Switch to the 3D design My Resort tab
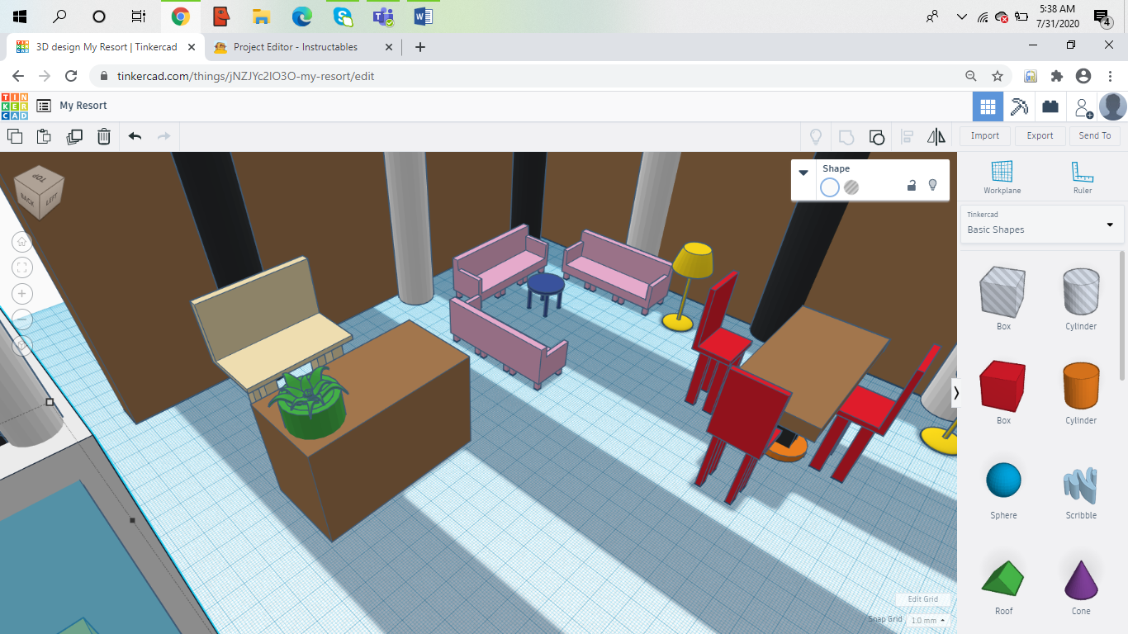 [x=106, y=47]
